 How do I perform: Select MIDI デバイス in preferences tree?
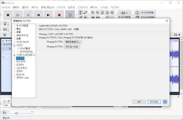22,35
